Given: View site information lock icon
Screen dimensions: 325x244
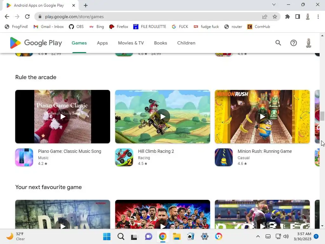Looking at the screenshot, I should pos(40,17).
